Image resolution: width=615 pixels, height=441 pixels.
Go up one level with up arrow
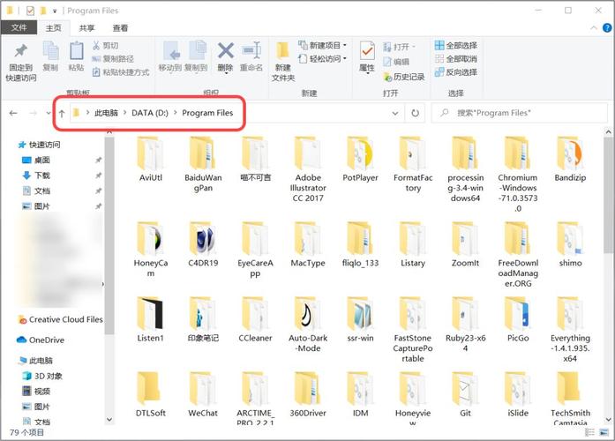click(62, 114)
